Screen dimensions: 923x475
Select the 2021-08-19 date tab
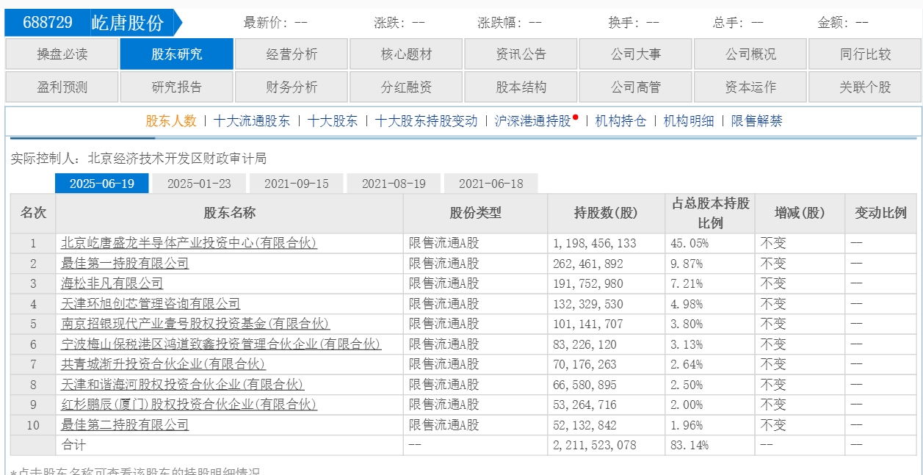394,184
